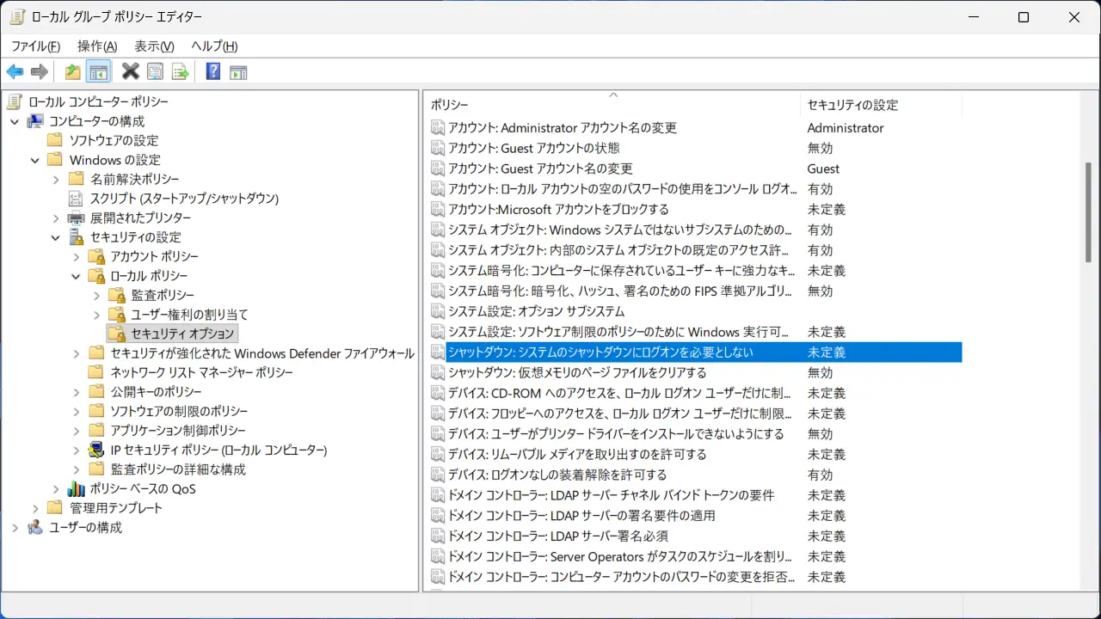Select ソフトウェアの設定 in the tree
This screenshot has width=1101, height=619.
114,140
